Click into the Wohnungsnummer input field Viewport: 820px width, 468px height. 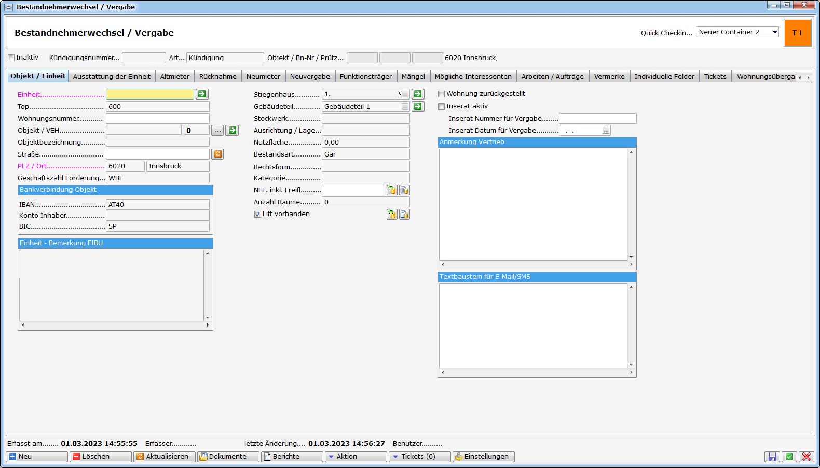pyautogui.click(x=157, y=119)
